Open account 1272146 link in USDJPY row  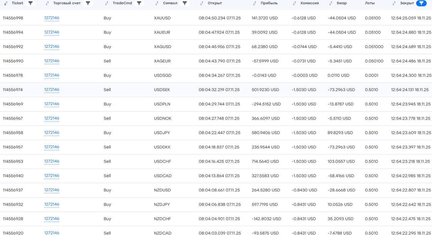click(x=52, y=133)
